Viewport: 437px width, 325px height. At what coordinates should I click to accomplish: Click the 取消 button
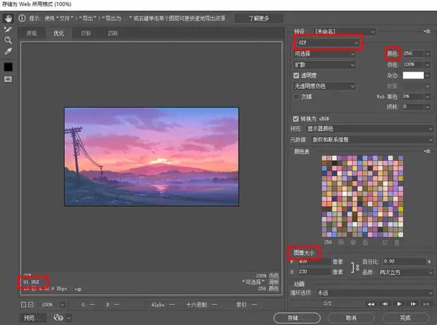[351, 317]
